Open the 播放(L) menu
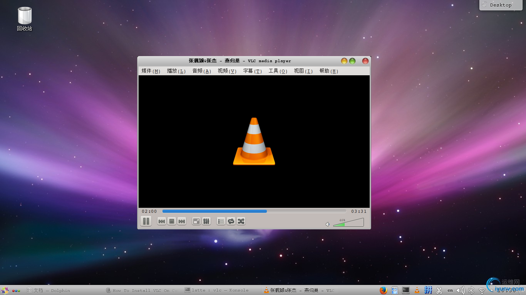The height and width of the screenshot is (295, 526). [176, 71]
